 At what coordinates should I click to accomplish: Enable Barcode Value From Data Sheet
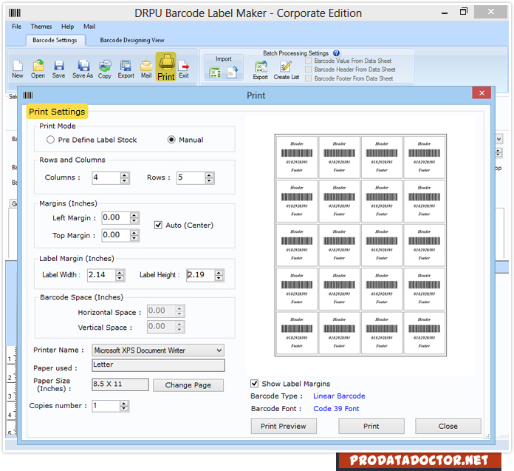click(x=308, y=61)
